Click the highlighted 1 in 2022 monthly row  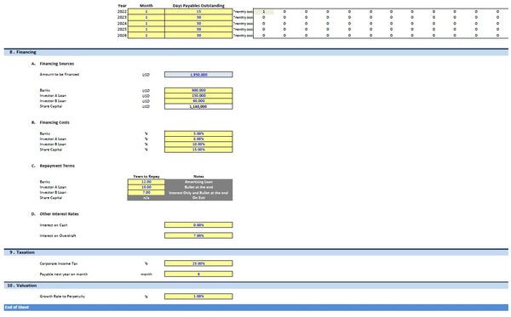click(264, 12)
